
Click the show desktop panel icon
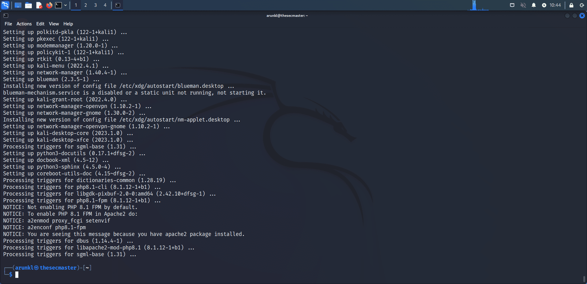tap(18, 5)
